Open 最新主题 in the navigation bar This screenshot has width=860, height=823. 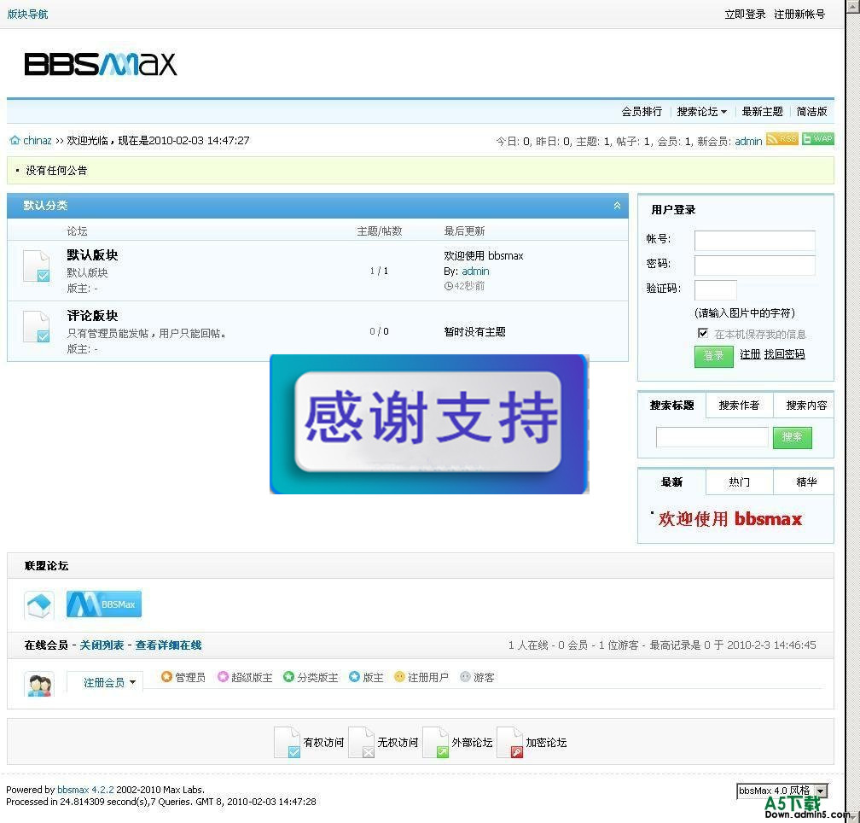[x=762, y=111]
